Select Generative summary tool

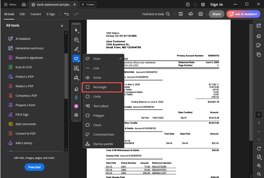(26, 48)
